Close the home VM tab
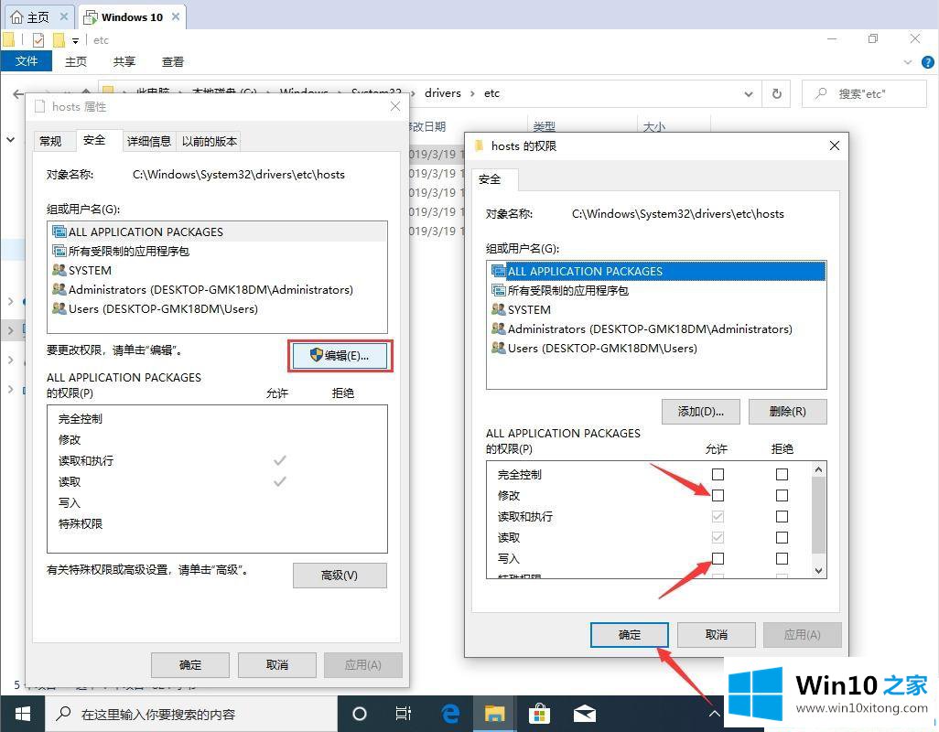This screenshot has height=732, width=939. click(63, 16)
